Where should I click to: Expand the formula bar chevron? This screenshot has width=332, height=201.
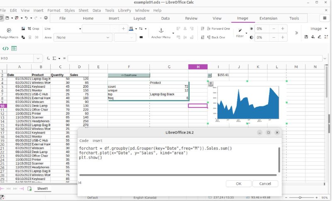point(325,58)
